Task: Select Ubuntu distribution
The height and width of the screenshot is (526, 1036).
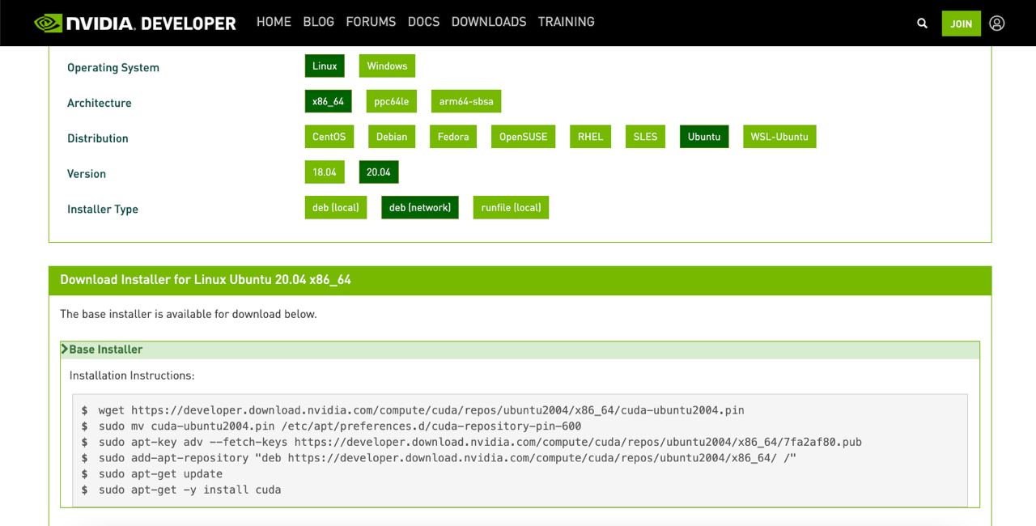Action: point(704,137)
